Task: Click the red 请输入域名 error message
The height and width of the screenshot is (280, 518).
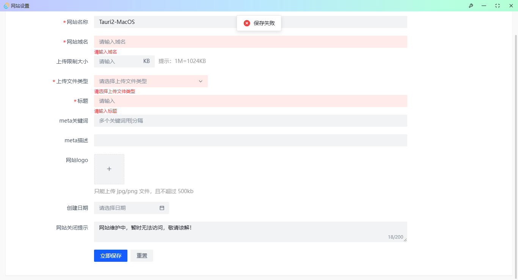Action: pos(105,52)
